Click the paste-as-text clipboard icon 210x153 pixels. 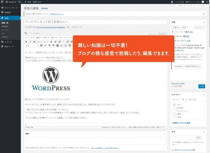pyautogui.click(x=58, y=45)
